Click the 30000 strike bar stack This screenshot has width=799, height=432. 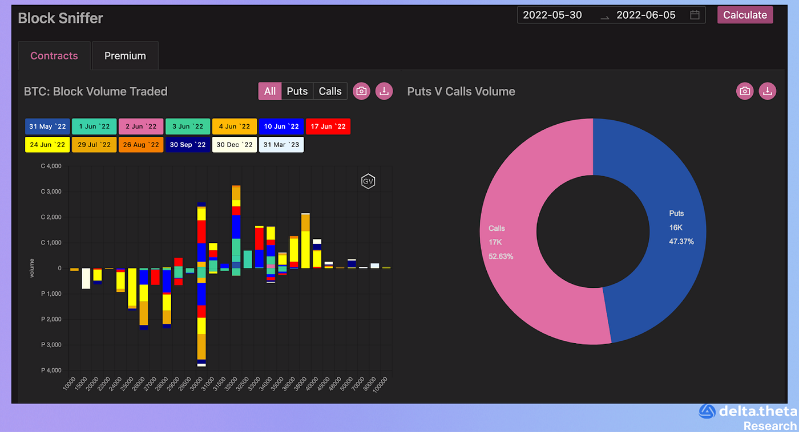click(201, 285)
